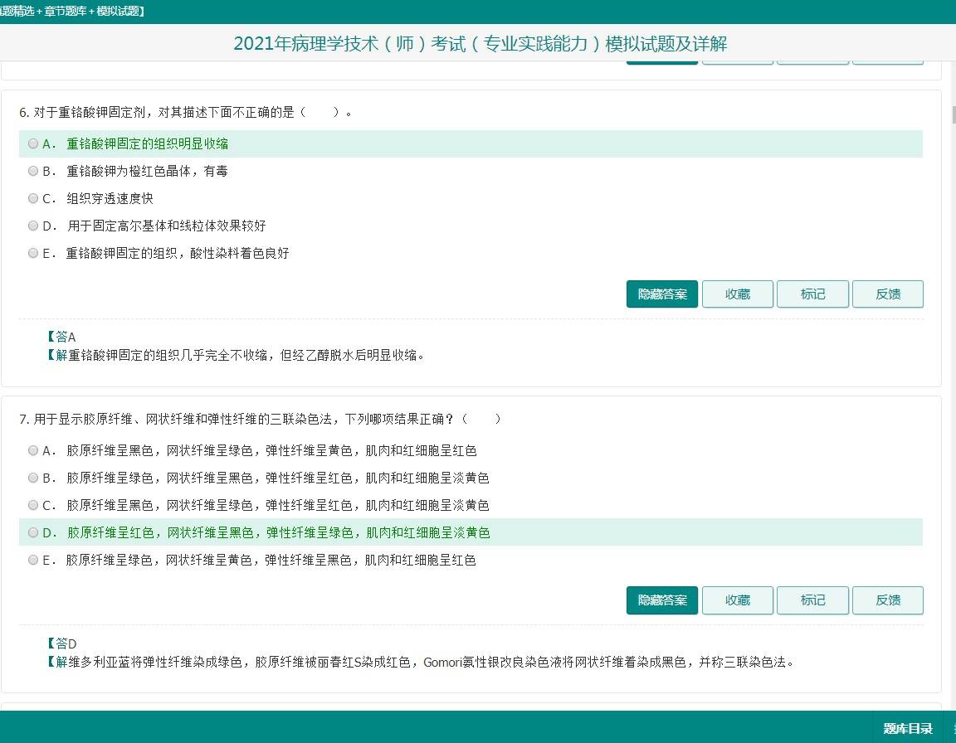Open 反馈 for question 6
This screenshot has width=956, height=743.
(887, 294)
